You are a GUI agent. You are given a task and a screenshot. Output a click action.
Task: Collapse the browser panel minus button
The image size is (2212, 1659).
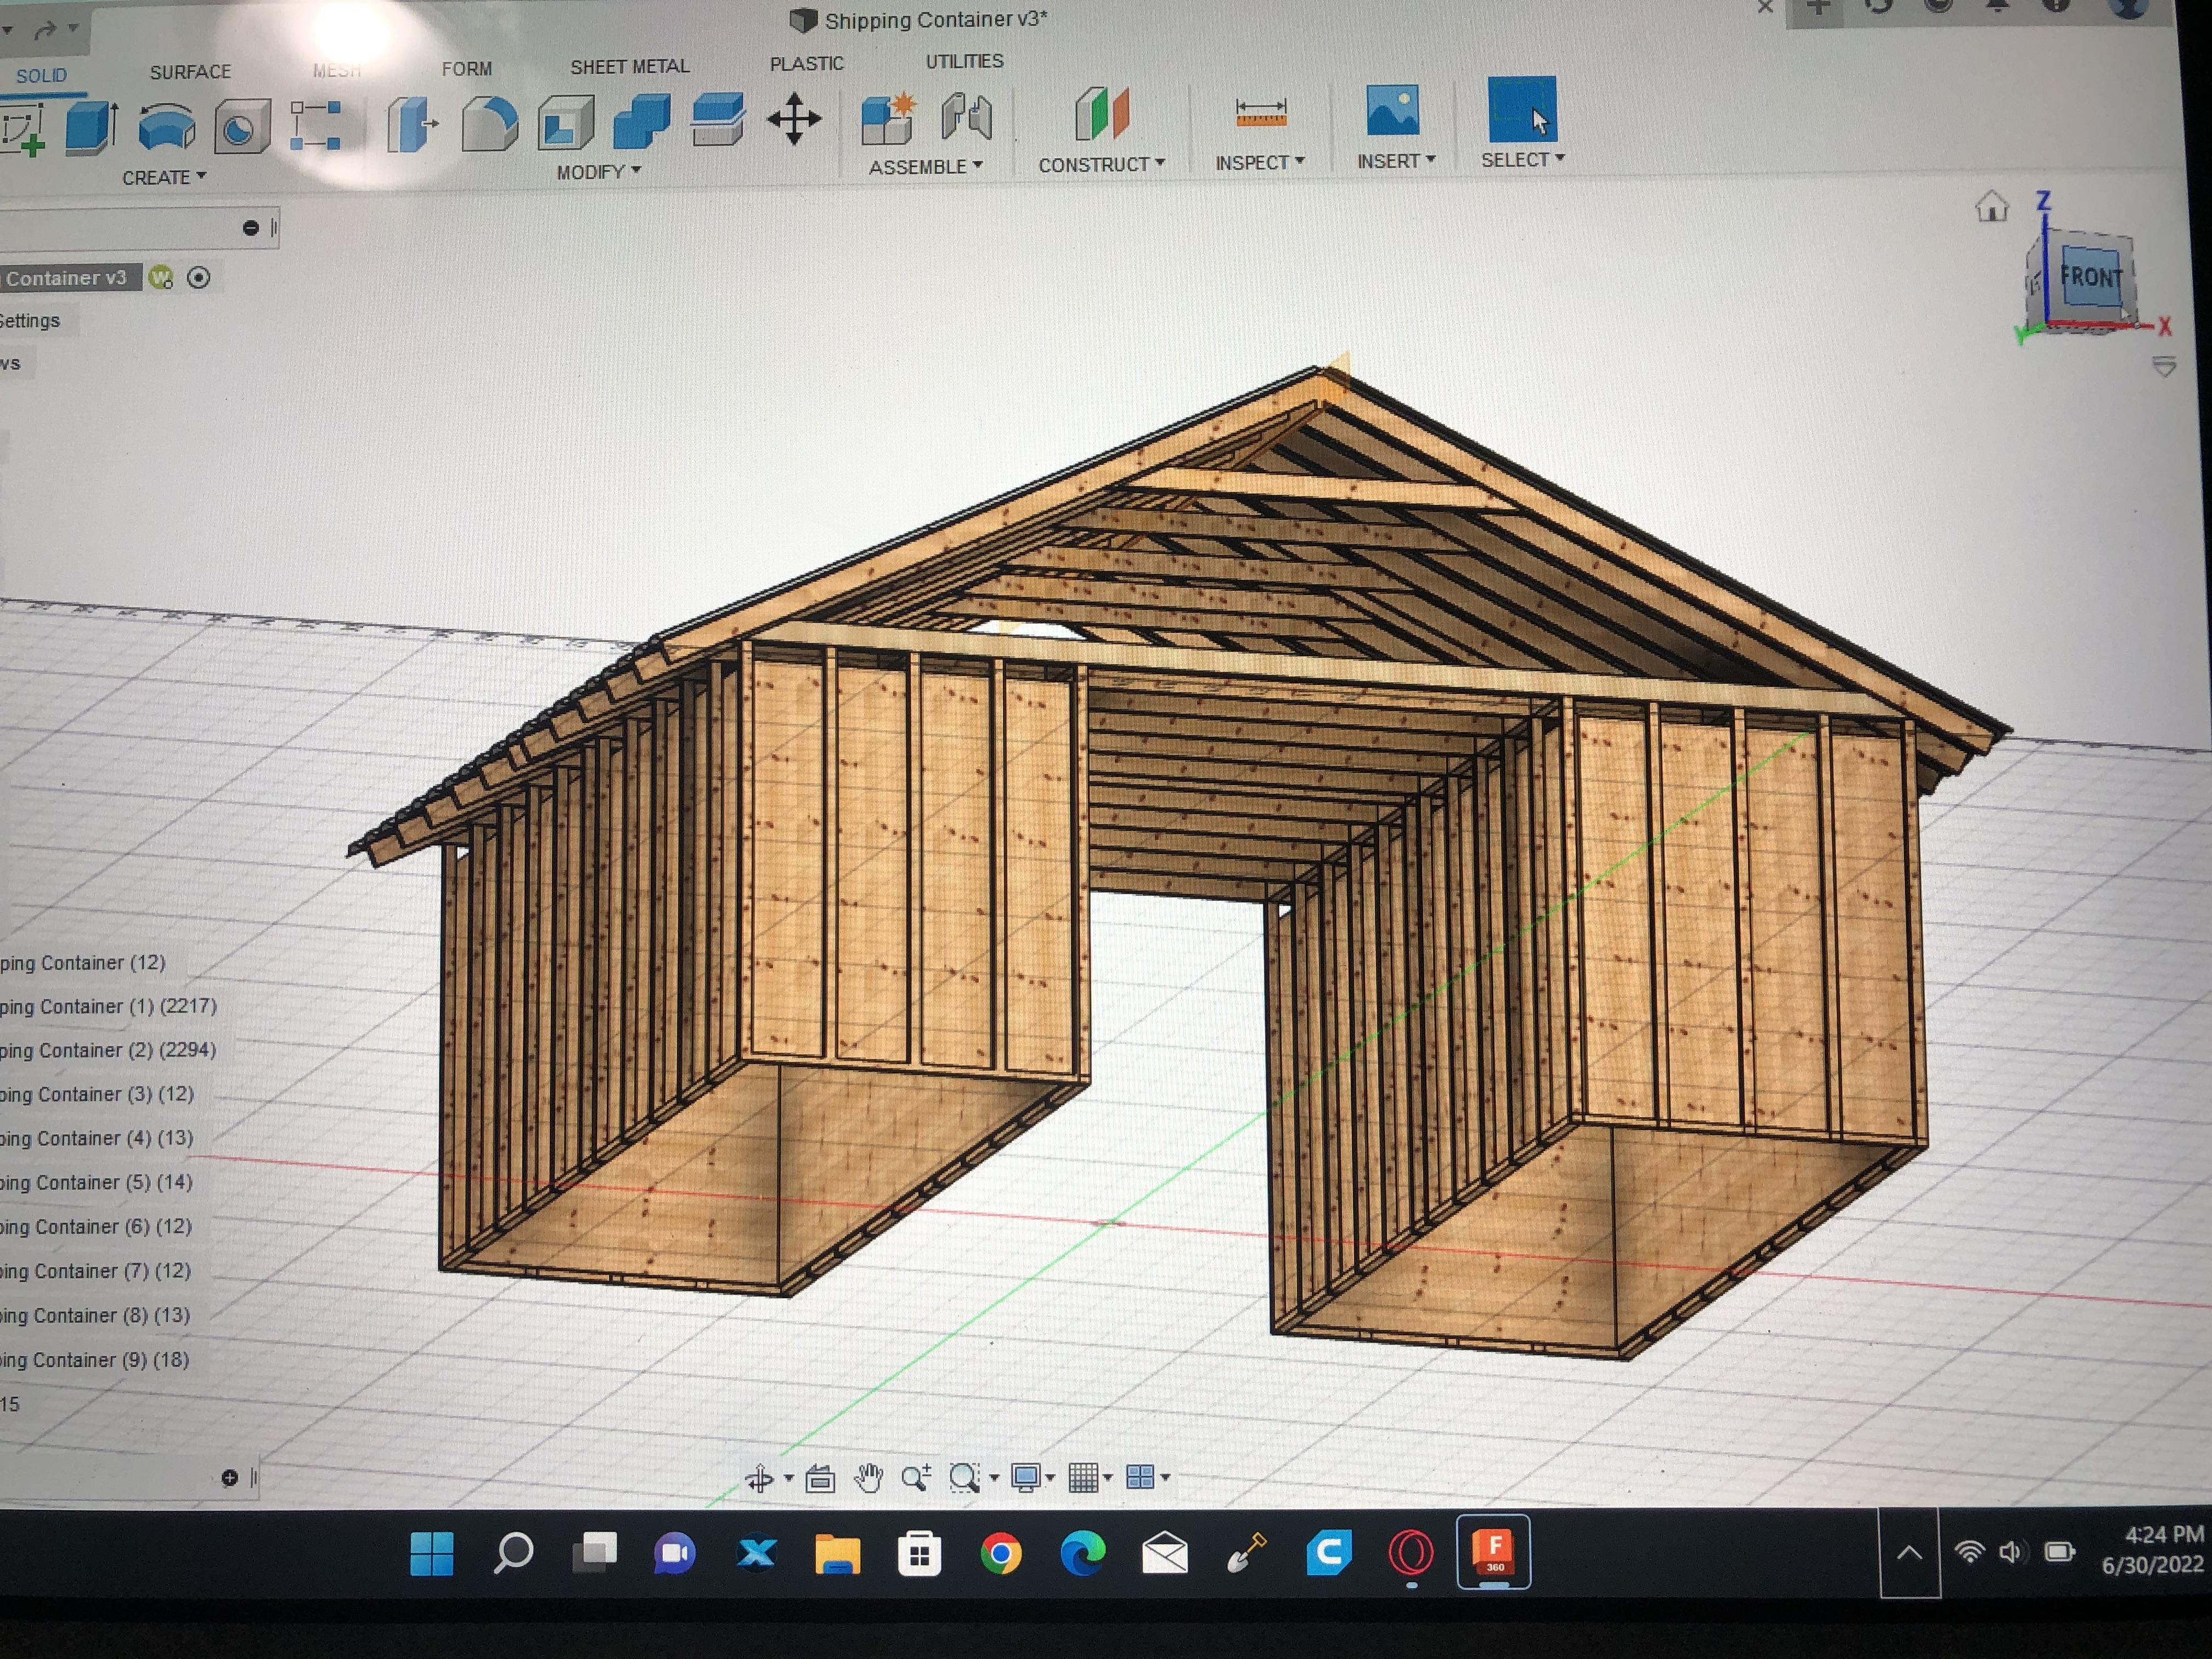250,228
